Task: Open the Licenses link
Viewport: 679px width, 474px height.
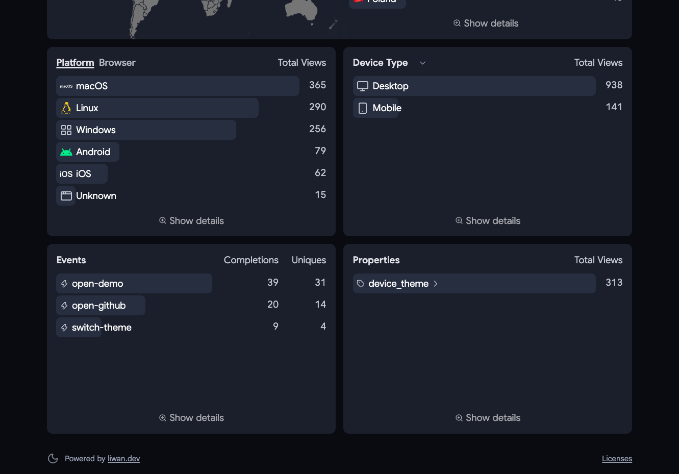Action: [617, 459]
